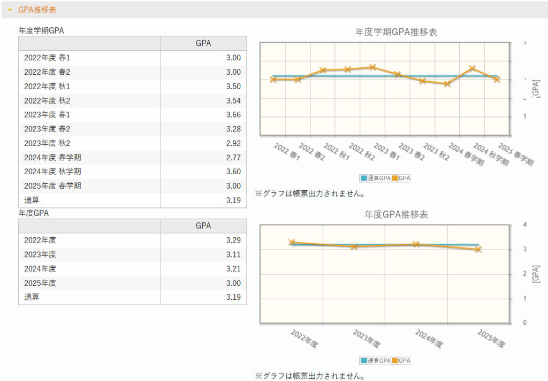The height and width of the screenshot is (381, 548).
Task: Click the 2023 春1 data point marker
Action: pyautogui.click(x=372, y=67)
